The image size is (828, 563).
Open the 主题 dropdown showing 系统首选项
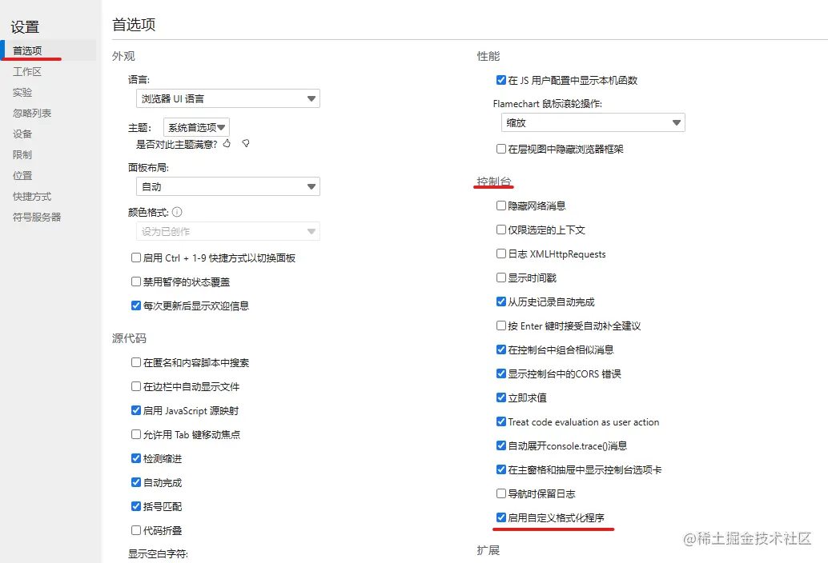click(x=196, y=126)
